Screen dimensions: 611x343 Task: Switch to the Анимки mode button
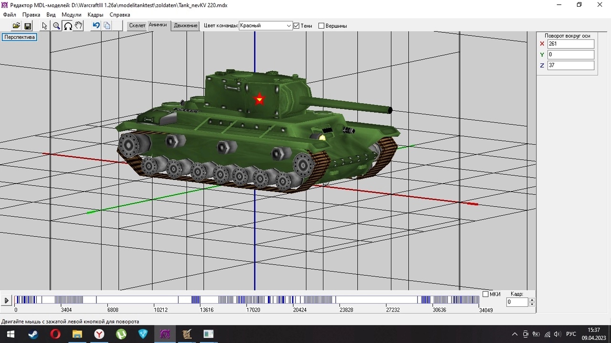pyautogui.click(x=158, y=25)
